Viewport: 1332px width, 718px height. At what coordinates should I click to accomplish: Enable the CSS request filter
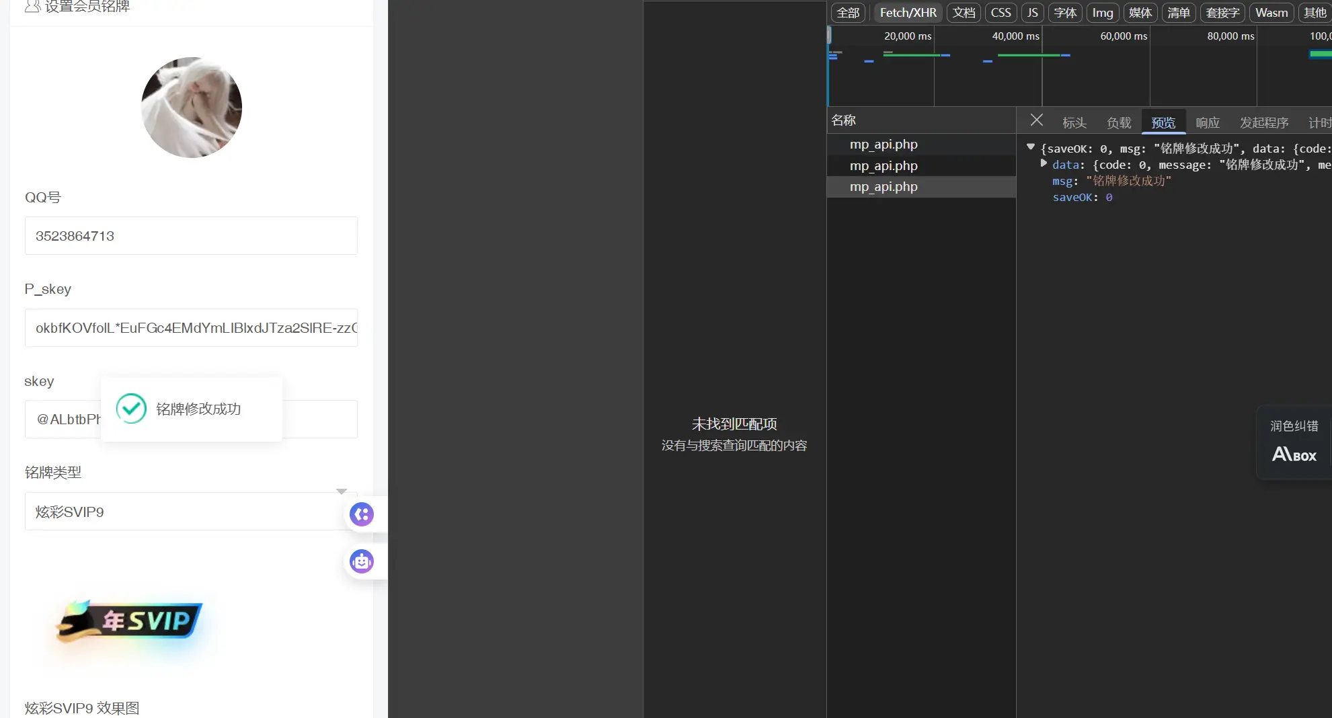pyautogui.click(x=1001, y=13)
